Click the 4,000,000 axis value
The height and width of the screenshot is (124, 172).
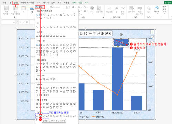[23, 38]
